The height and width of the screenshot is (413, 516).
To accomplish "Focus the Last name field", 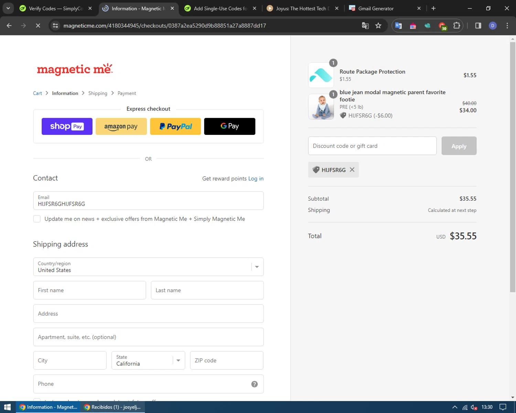I will 207,290.
